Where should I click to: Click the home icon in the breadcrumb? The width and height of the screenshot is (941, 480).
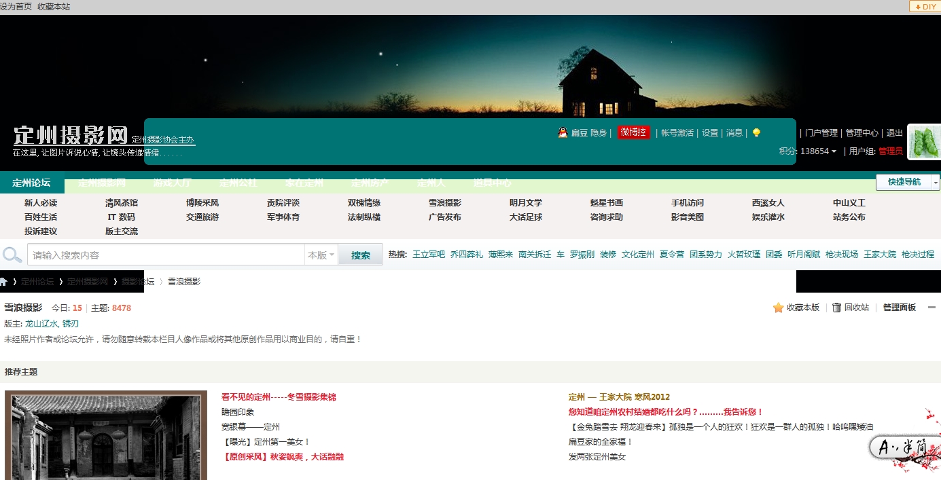[x=3, y=281]
